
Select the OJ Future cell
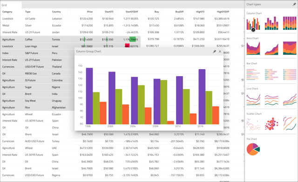(x=30, y=80)
